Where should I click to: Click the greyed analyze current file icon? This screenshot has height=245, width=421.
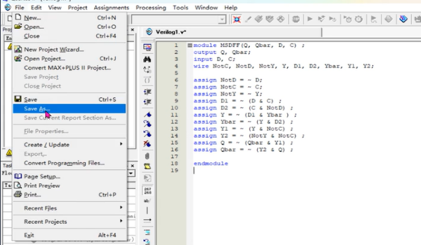pos(147,178)
